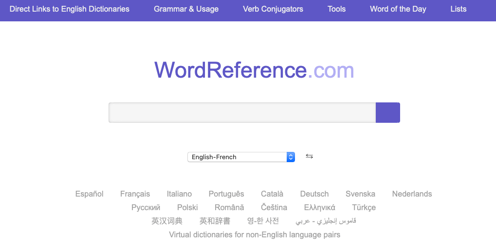Select the Português language link
Image resolution: width=496 pixels, height=248 pixels.
coord(226,194)
